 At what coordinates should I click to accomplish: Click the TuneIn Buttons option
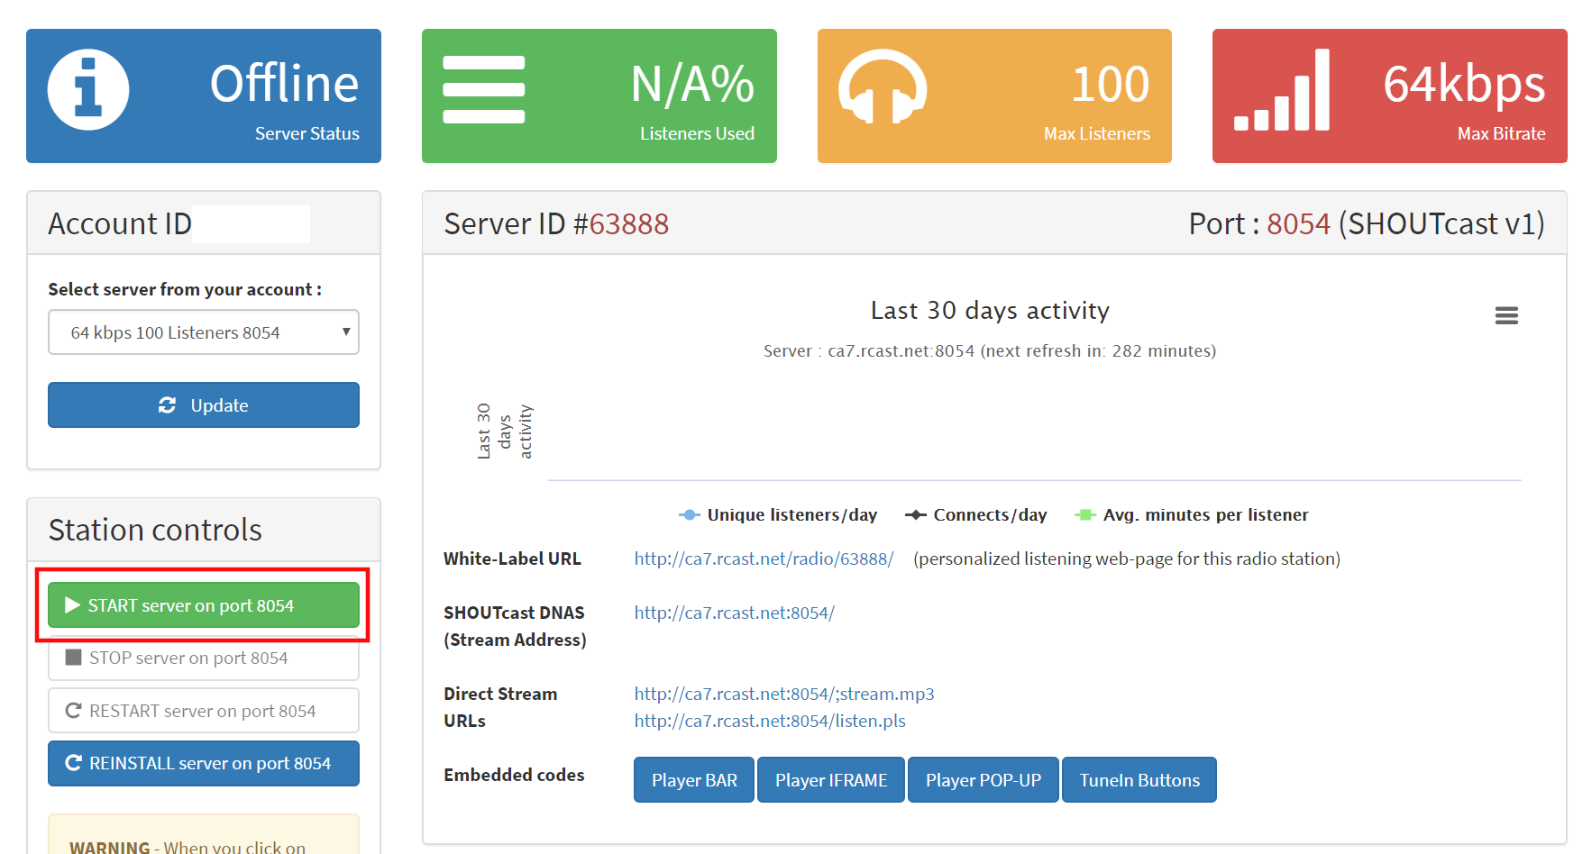pos(1139,779)
